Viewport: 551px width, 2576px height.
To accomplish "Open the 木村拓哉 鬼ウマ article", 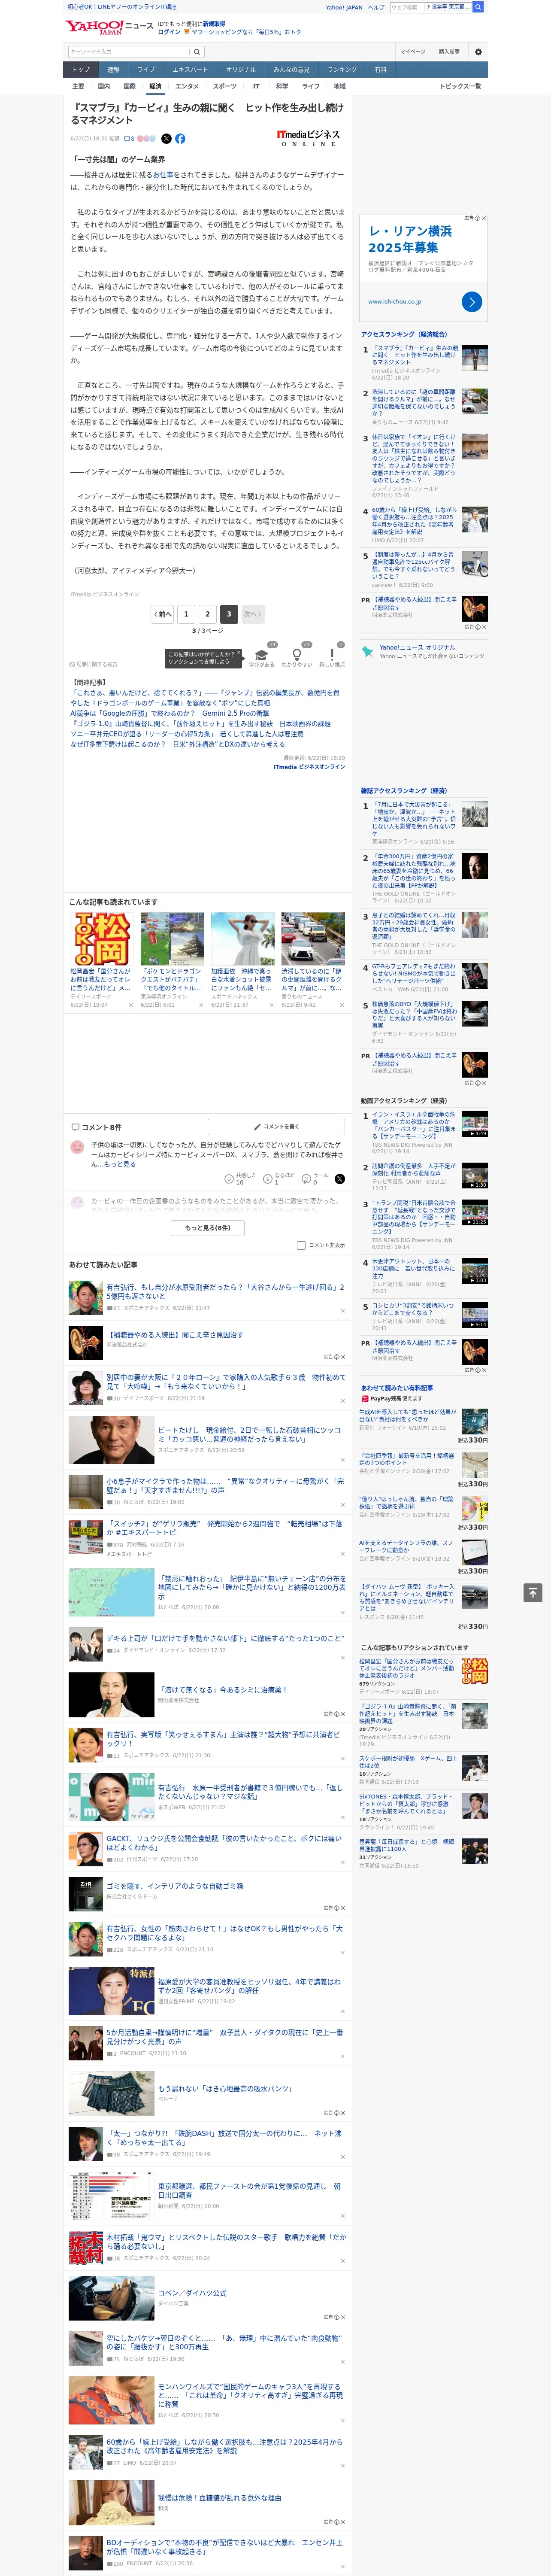I will tap(226, 2241).
